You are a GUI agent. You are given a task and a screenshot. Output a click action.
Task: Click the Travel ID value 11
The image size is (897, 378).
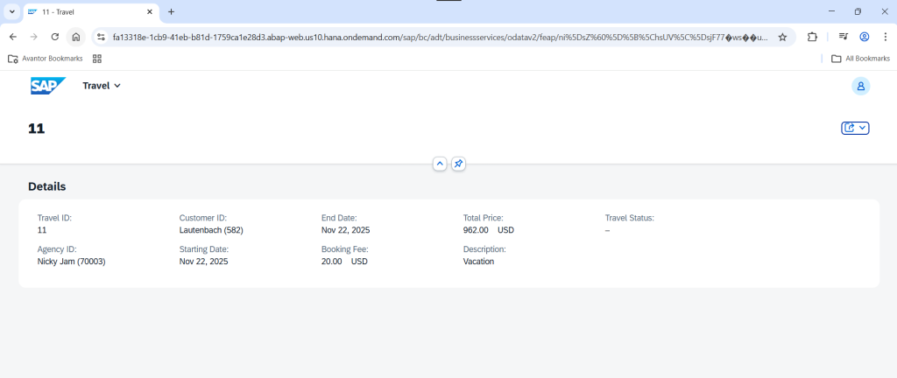pos(42,230)
